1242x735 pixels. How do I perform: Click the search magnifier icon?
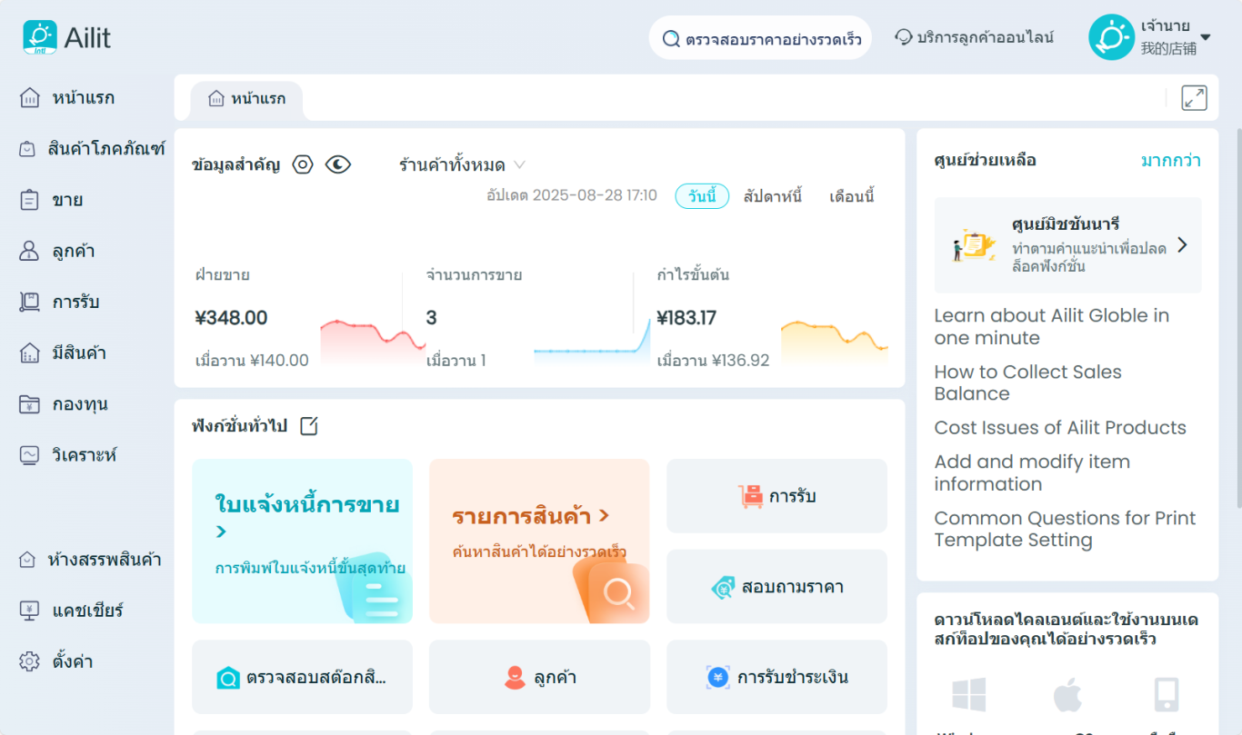pyautogui.click(x=671, y=39)
